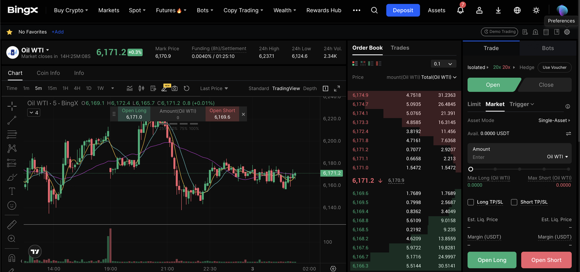Open notifications bell with 7 alerts
This screenshot has width=580, height=272.
[460, 10]
